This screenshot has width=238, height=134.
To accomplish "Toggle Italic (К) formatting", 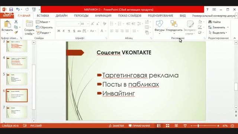I will tap(64, 31).
